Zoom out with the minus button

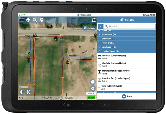(93, 82)
